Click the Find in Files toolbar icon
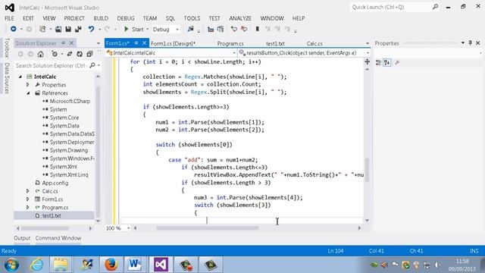This screenshot has height=273, width=485. pyautogui.click(x=190, y=29)
